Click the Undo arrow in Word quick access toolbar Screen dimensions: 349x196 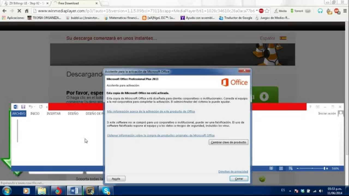31,107
